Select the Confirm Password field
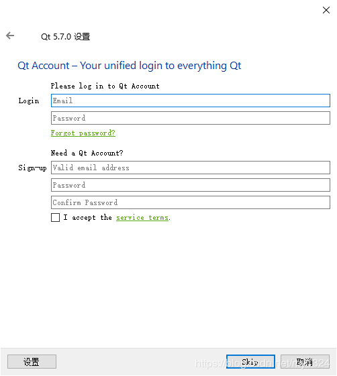 (191, 202)
